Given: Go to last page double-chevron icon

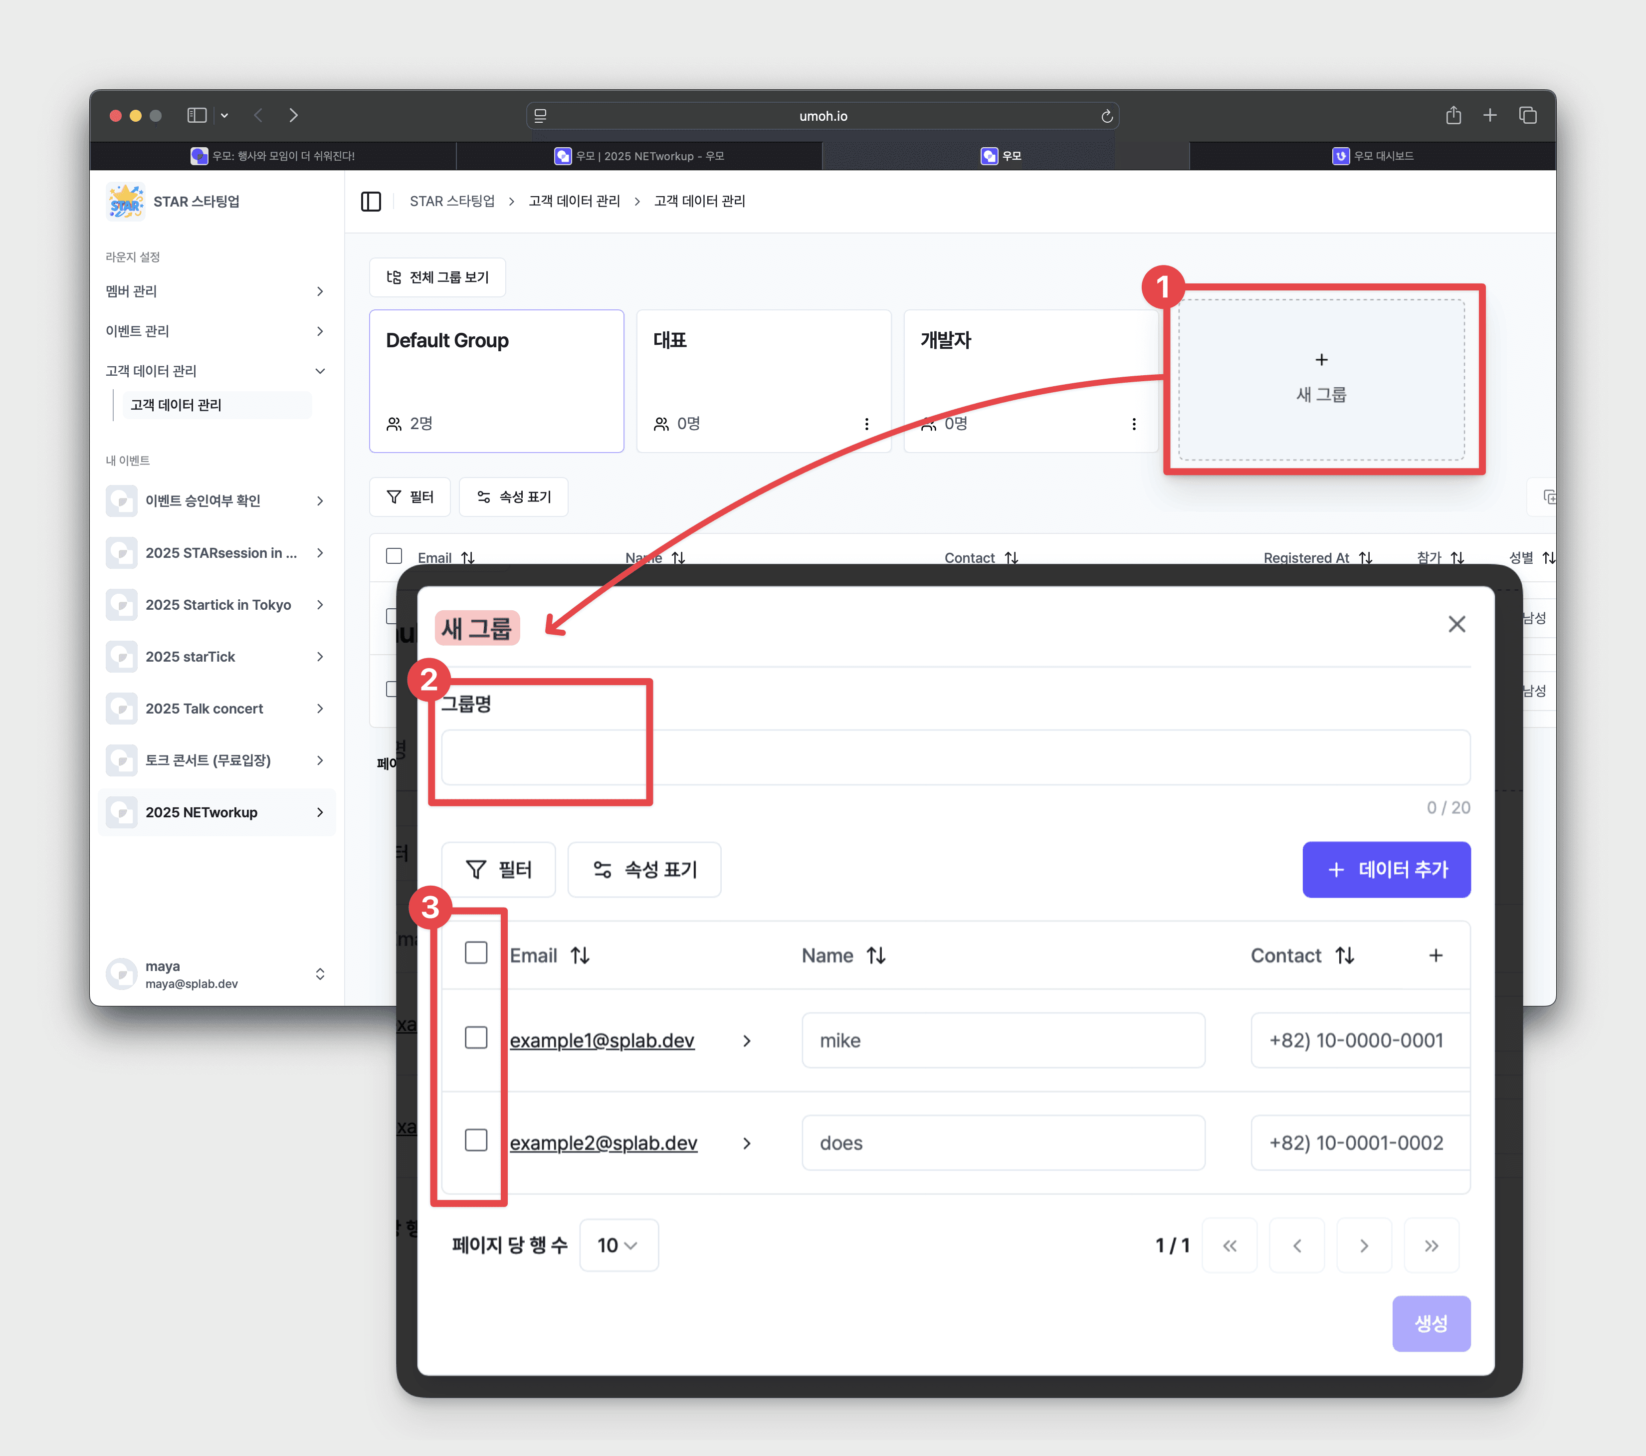Looking at the screenshot, I should click(x=1430, y=1246).
